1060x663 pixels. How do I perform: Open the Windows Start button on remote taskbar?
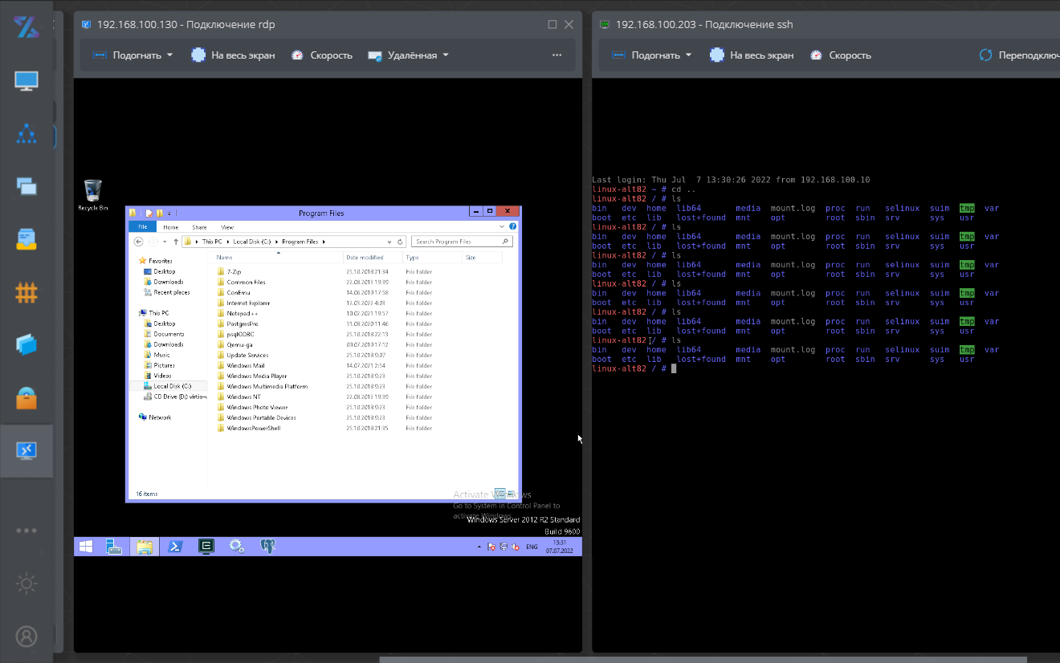(x=86, y=547)
